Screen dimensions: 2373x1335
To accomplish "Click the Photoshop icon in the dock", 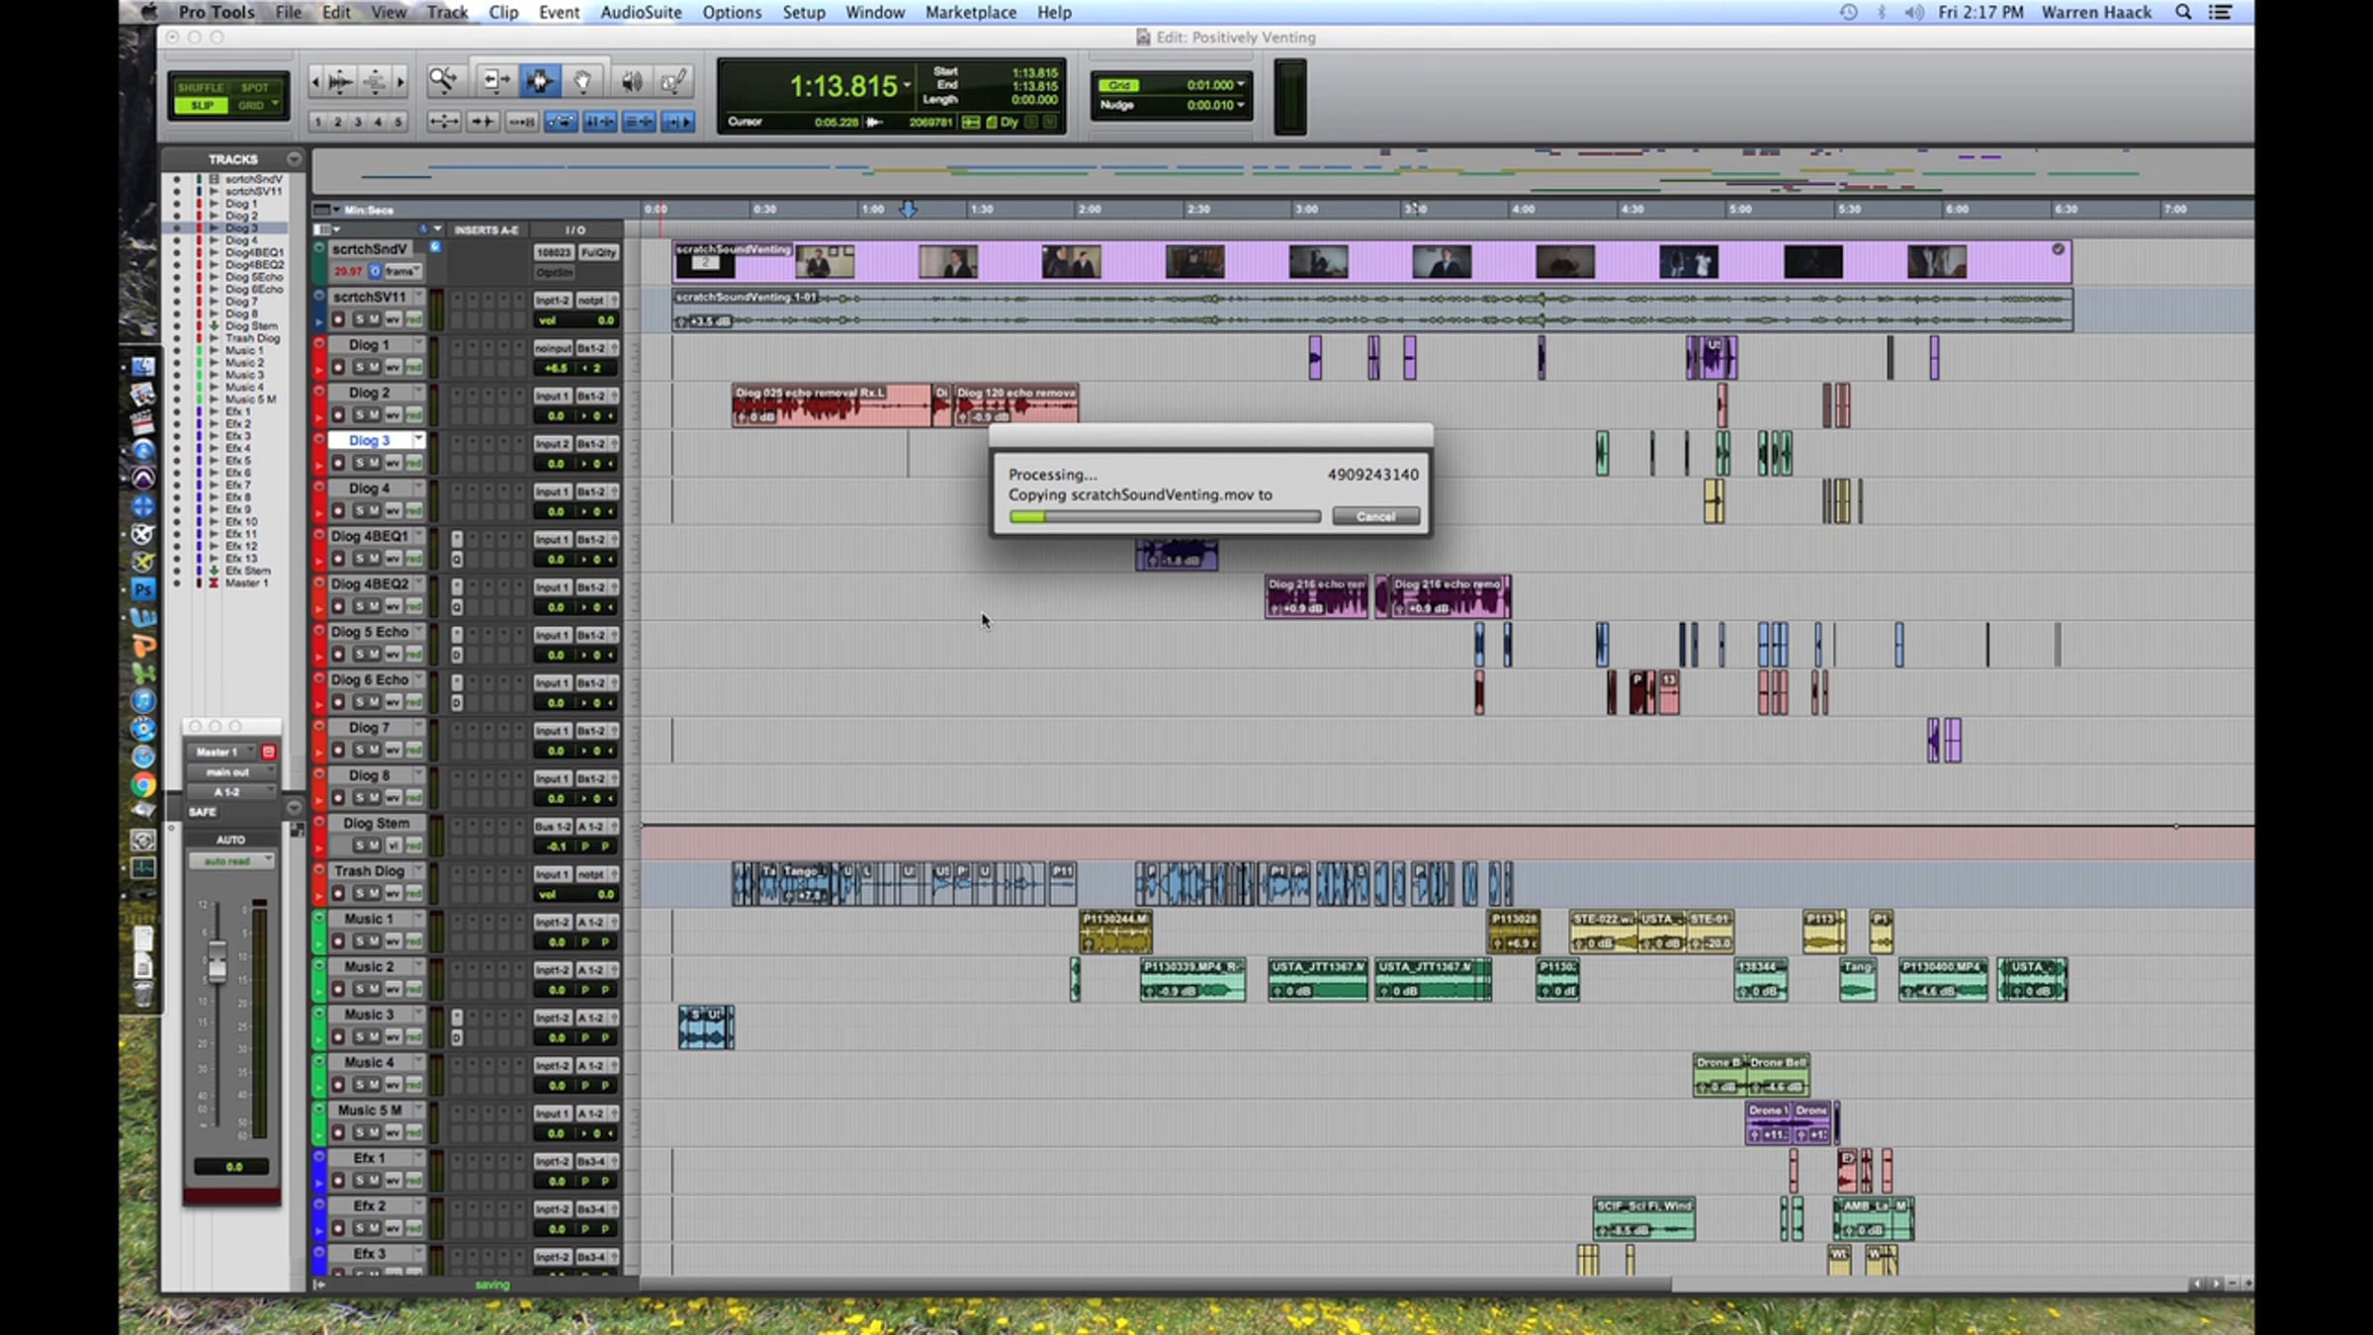I will [143, 589].
